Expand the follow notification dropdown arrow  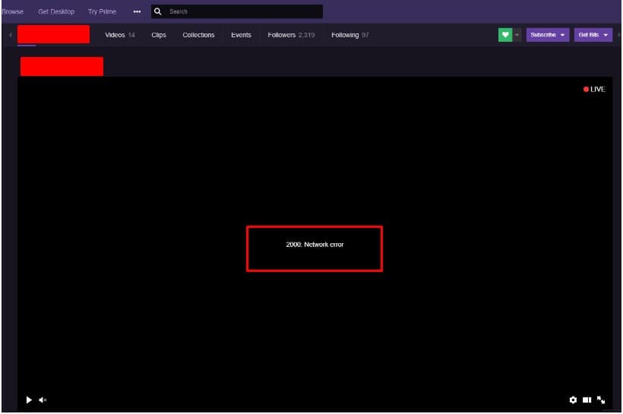click(517, 35)
